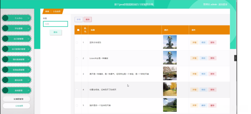Expand the 预约取消管理 chevron
This screenshot has width=251, height=114.
[28, 59]
